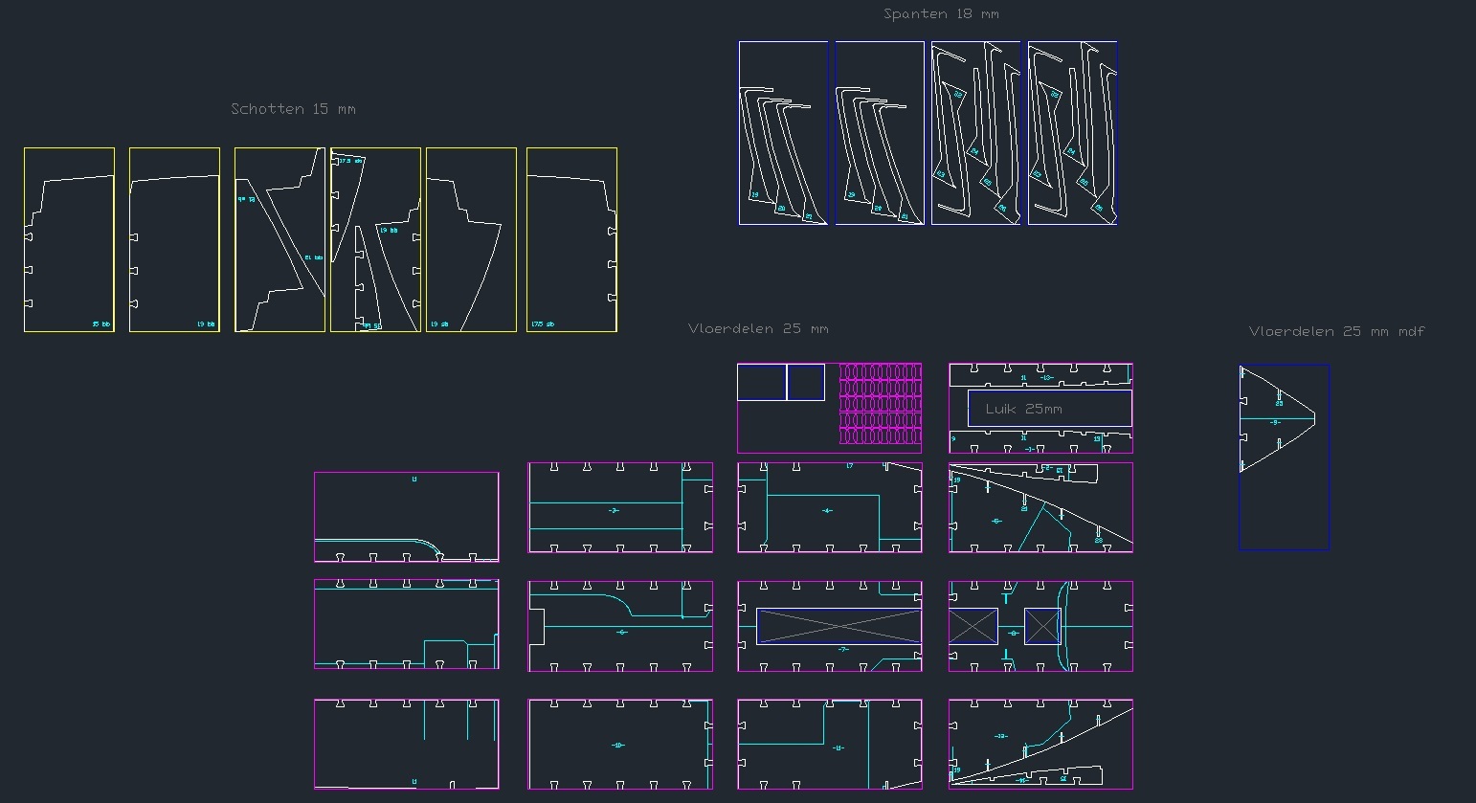Click the floor part label -11-
Screen dimensions: 1476x803
[838, 747]
